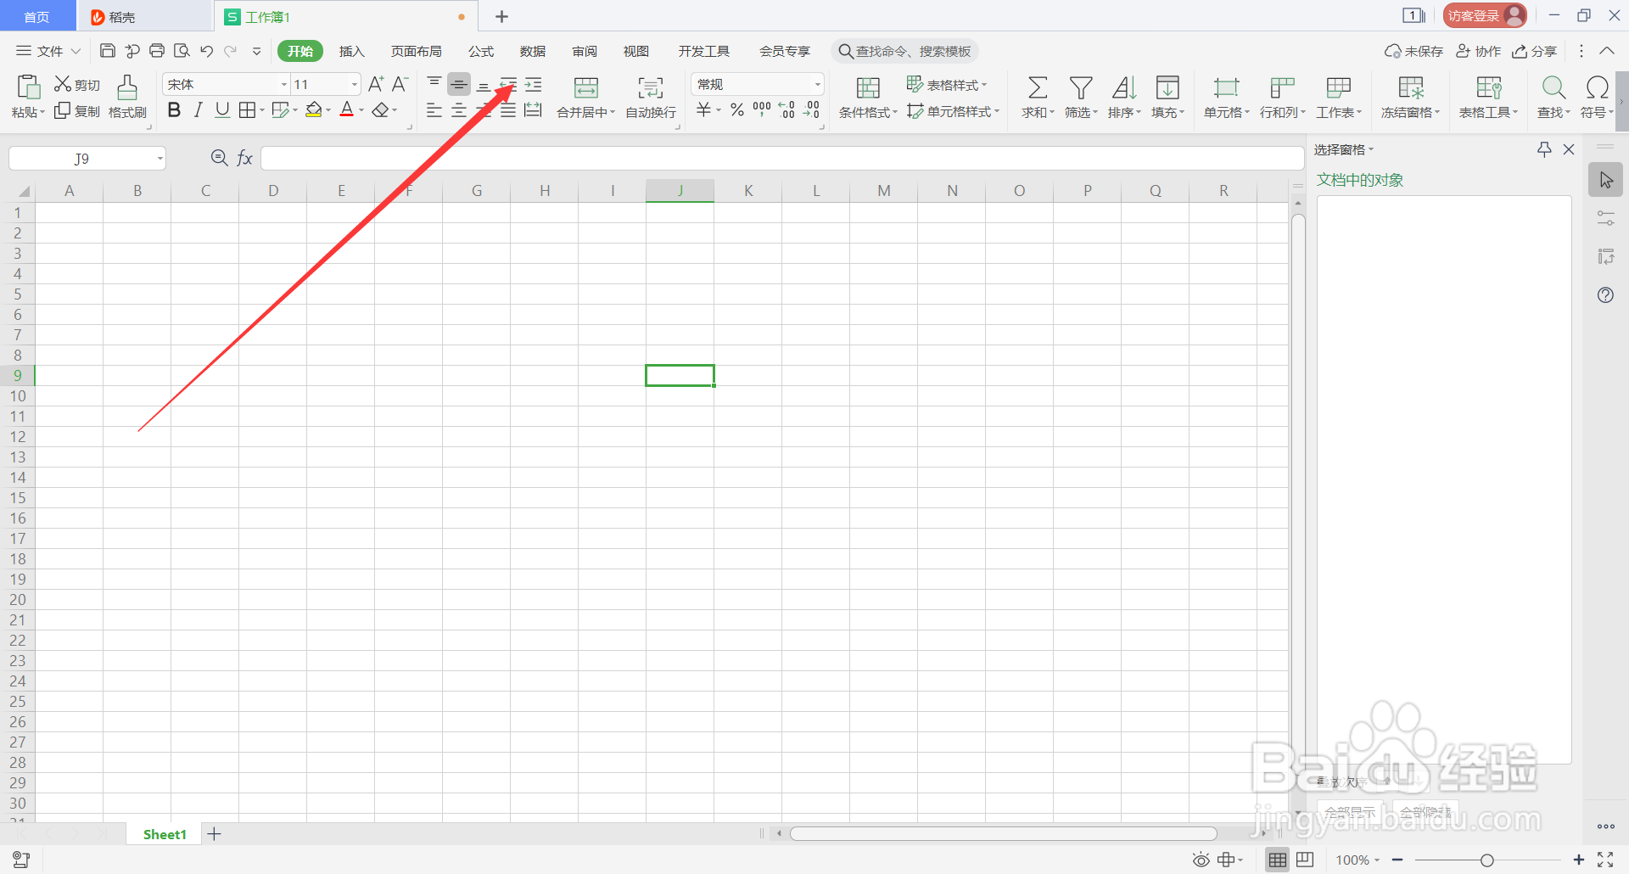Apply fill color bucket
1629x874 pixels.
pyautogui.click(x=314, y=110)
